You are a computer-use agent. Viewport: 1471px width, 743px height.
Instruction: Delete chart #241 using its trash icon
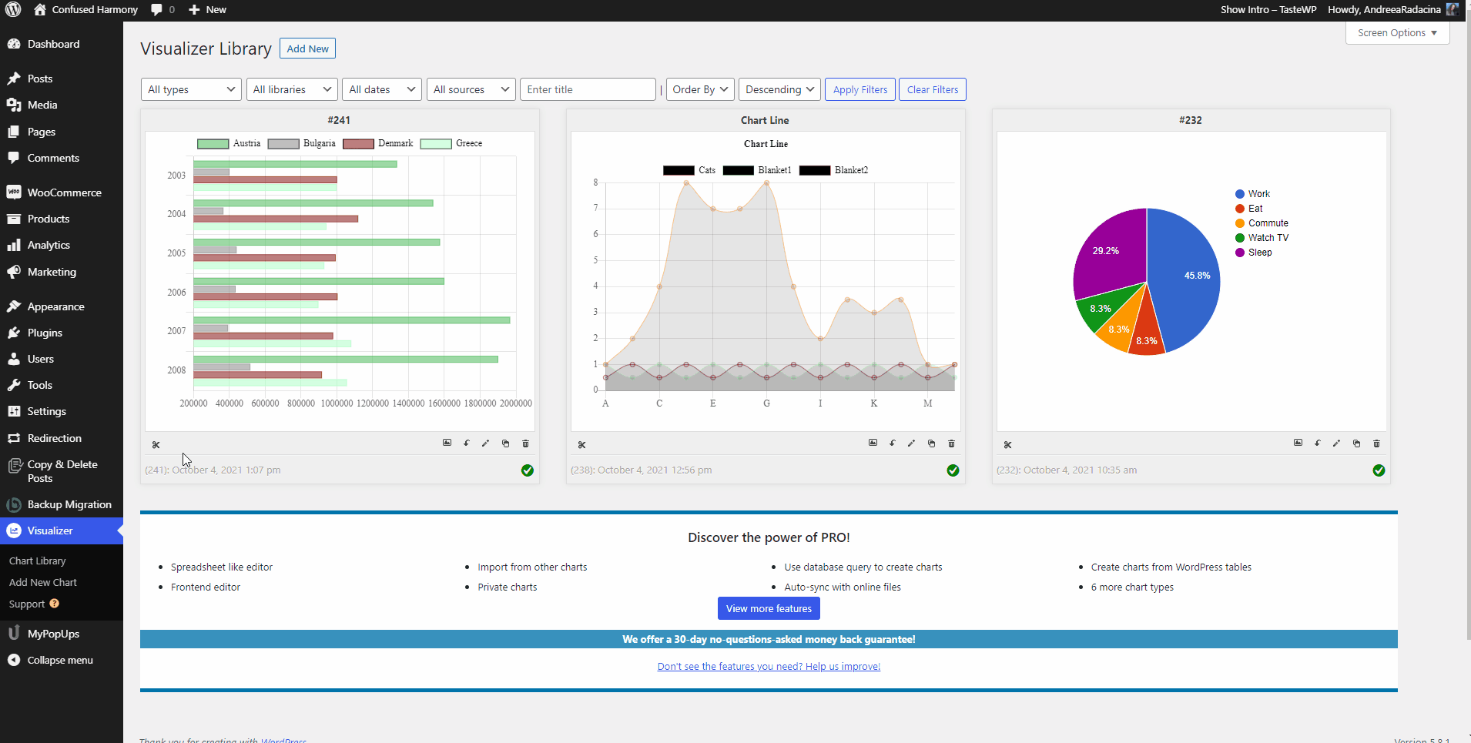pos(526,443)
